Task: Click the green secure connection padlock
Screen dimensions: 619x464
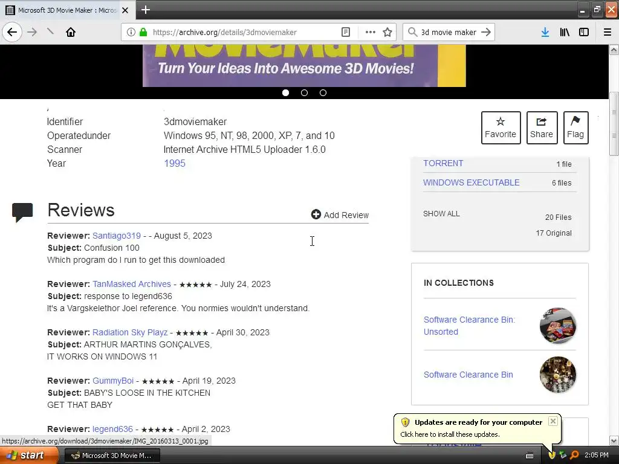Action: click(143, 33)
